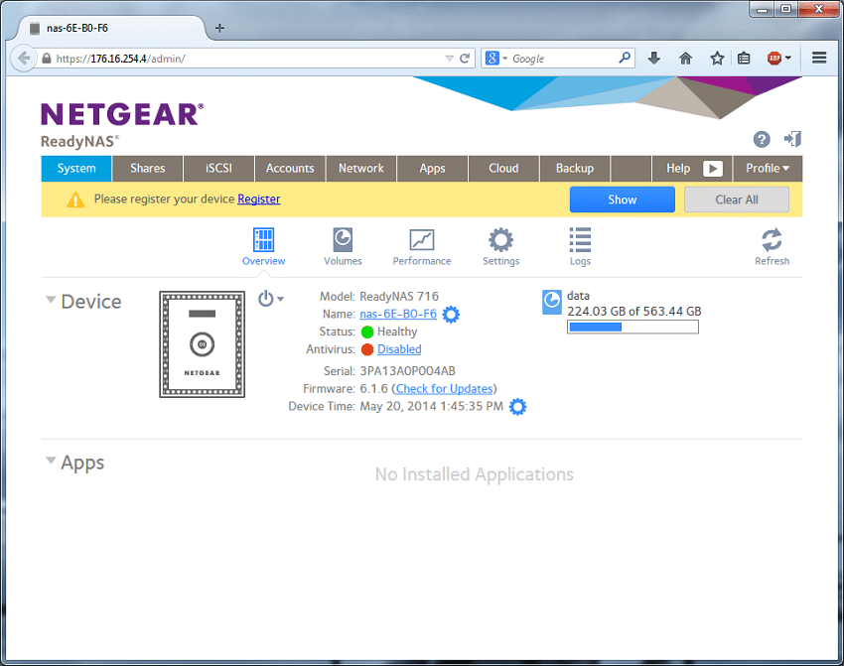
Task: Open the iSCSI tab
Action: [x=218, y=169]
